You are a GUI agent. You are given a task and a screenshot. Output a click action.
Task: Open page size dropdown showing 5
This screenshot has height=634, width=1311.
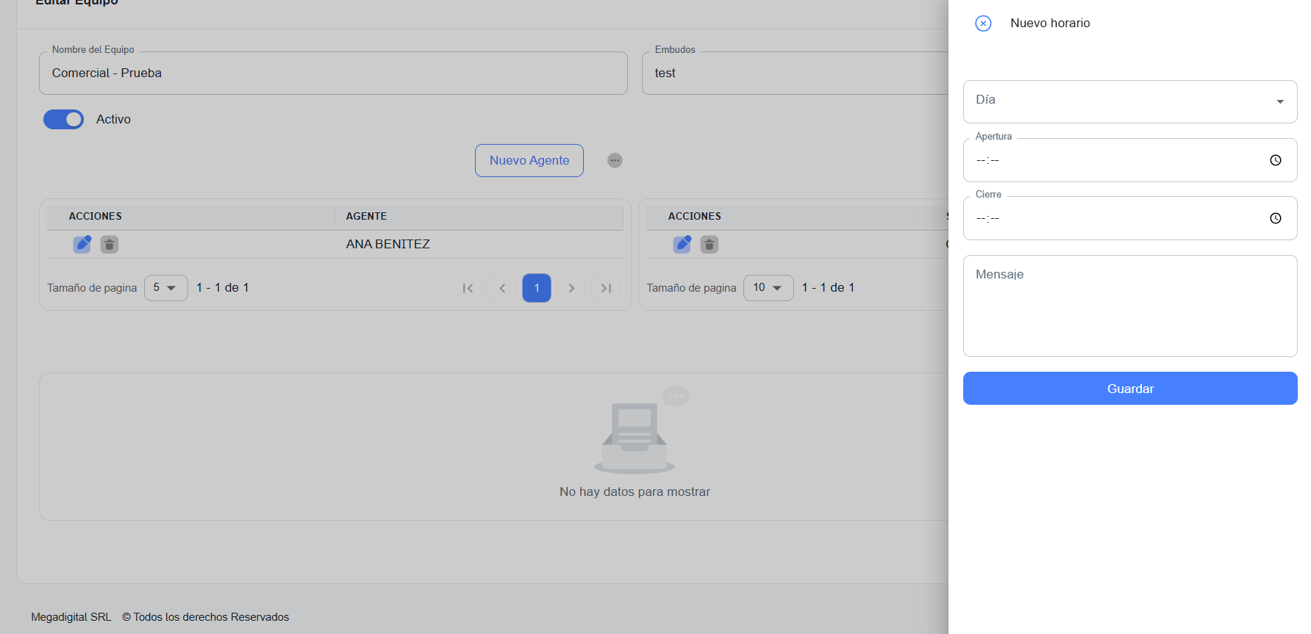(x=165, y=288)
